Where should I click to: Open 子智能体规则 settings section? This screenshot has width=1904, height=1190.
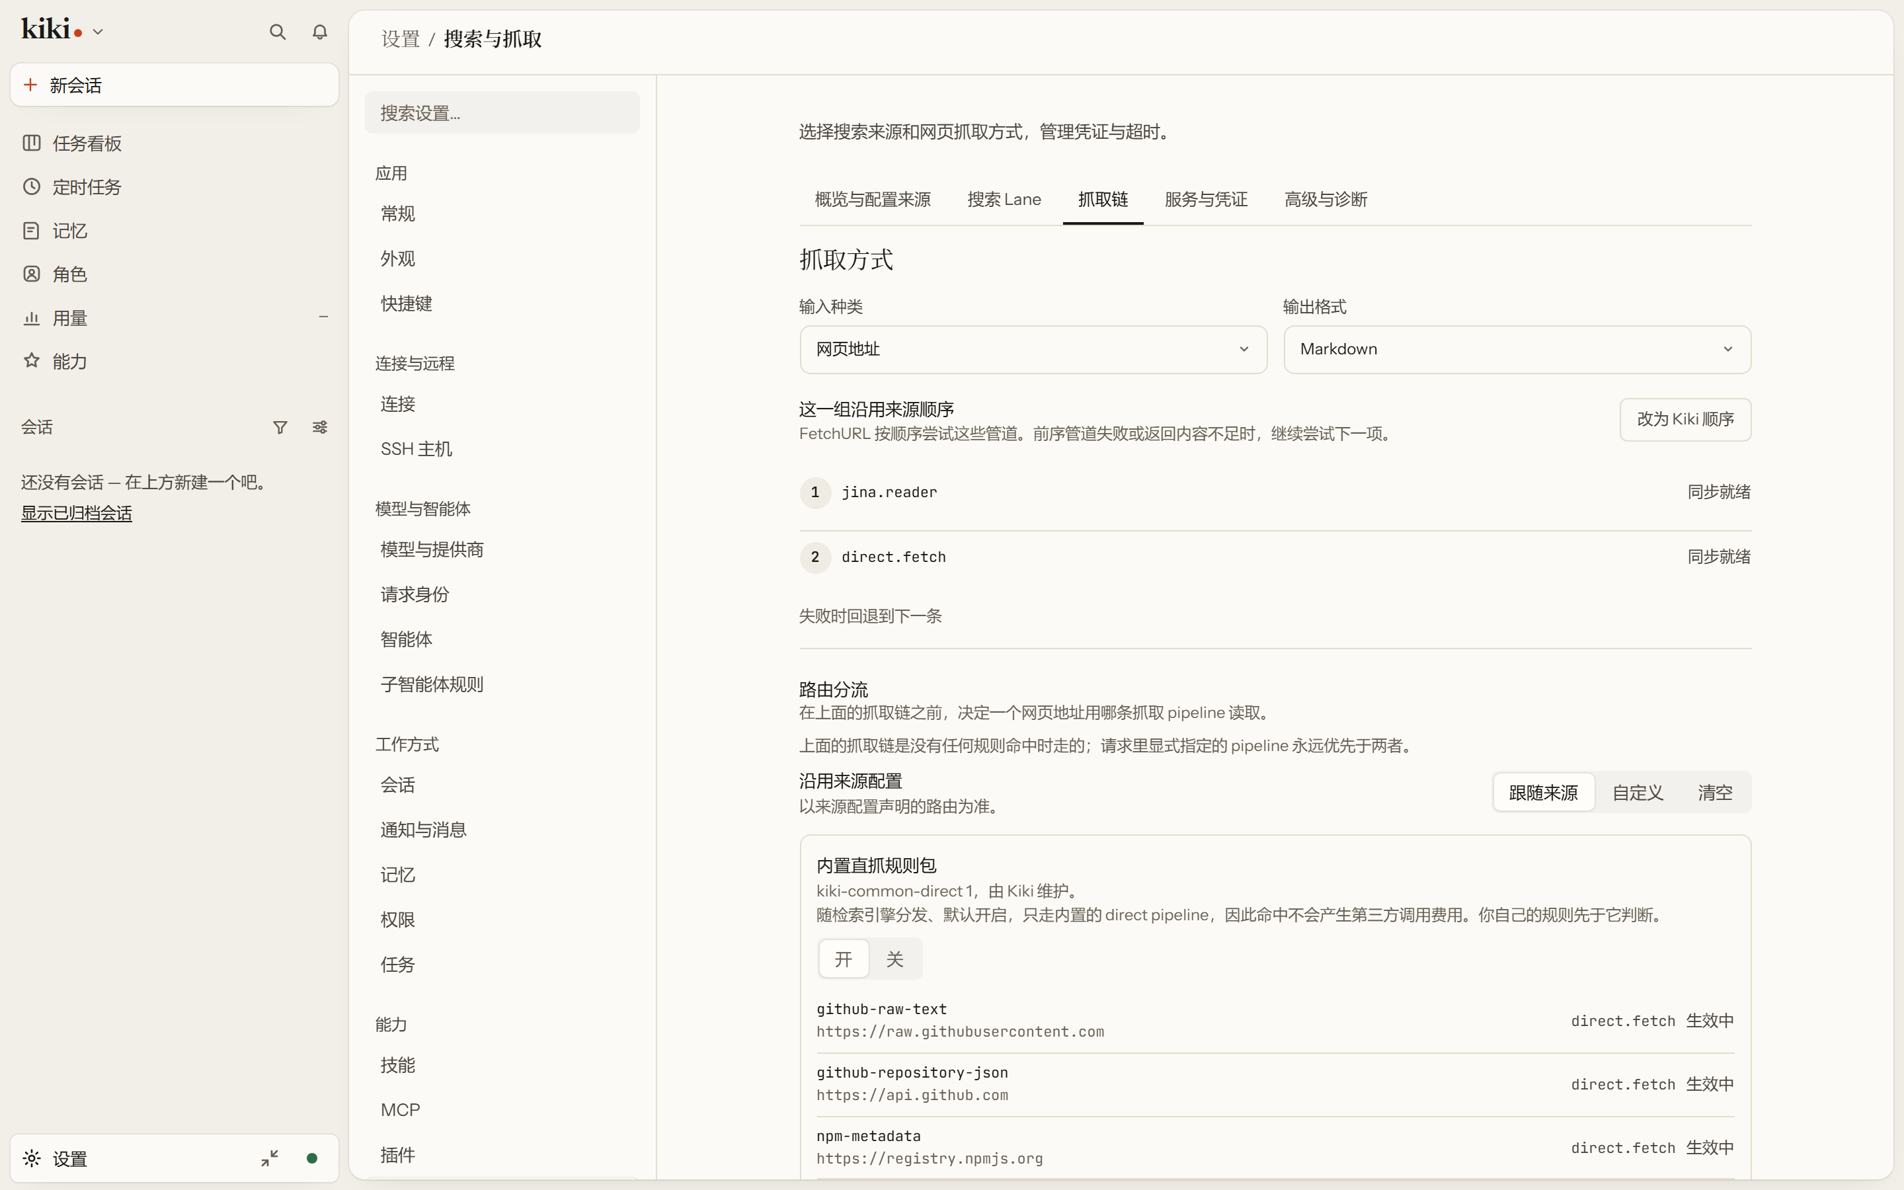pos(502,684)
